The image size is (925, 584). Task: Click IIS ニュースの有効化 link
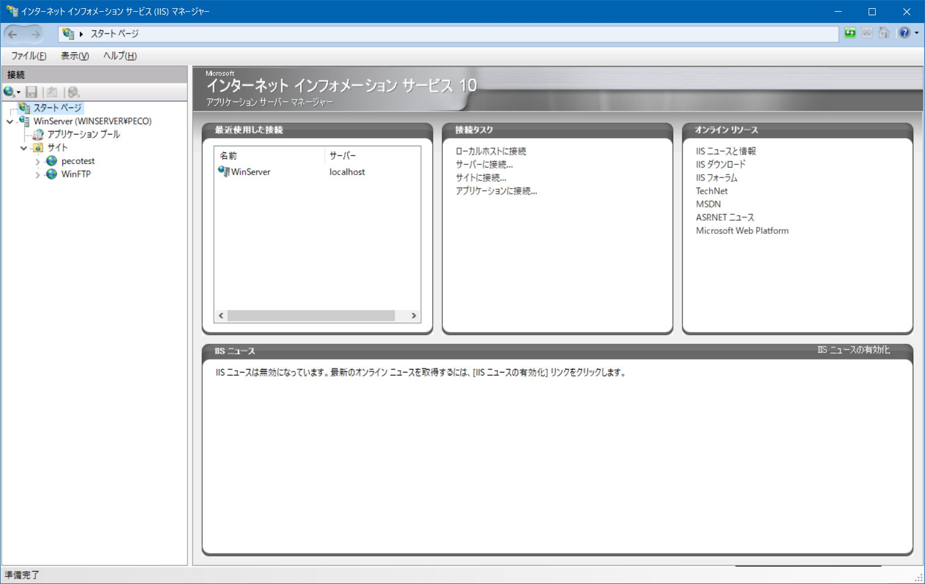tap(853, 350)
